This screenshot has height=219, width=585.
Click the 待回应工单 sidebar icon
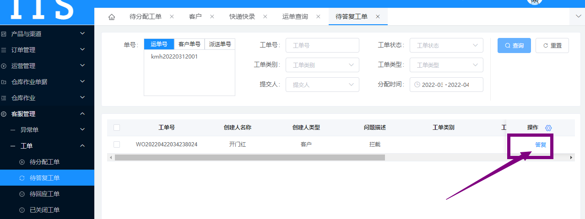22,194
